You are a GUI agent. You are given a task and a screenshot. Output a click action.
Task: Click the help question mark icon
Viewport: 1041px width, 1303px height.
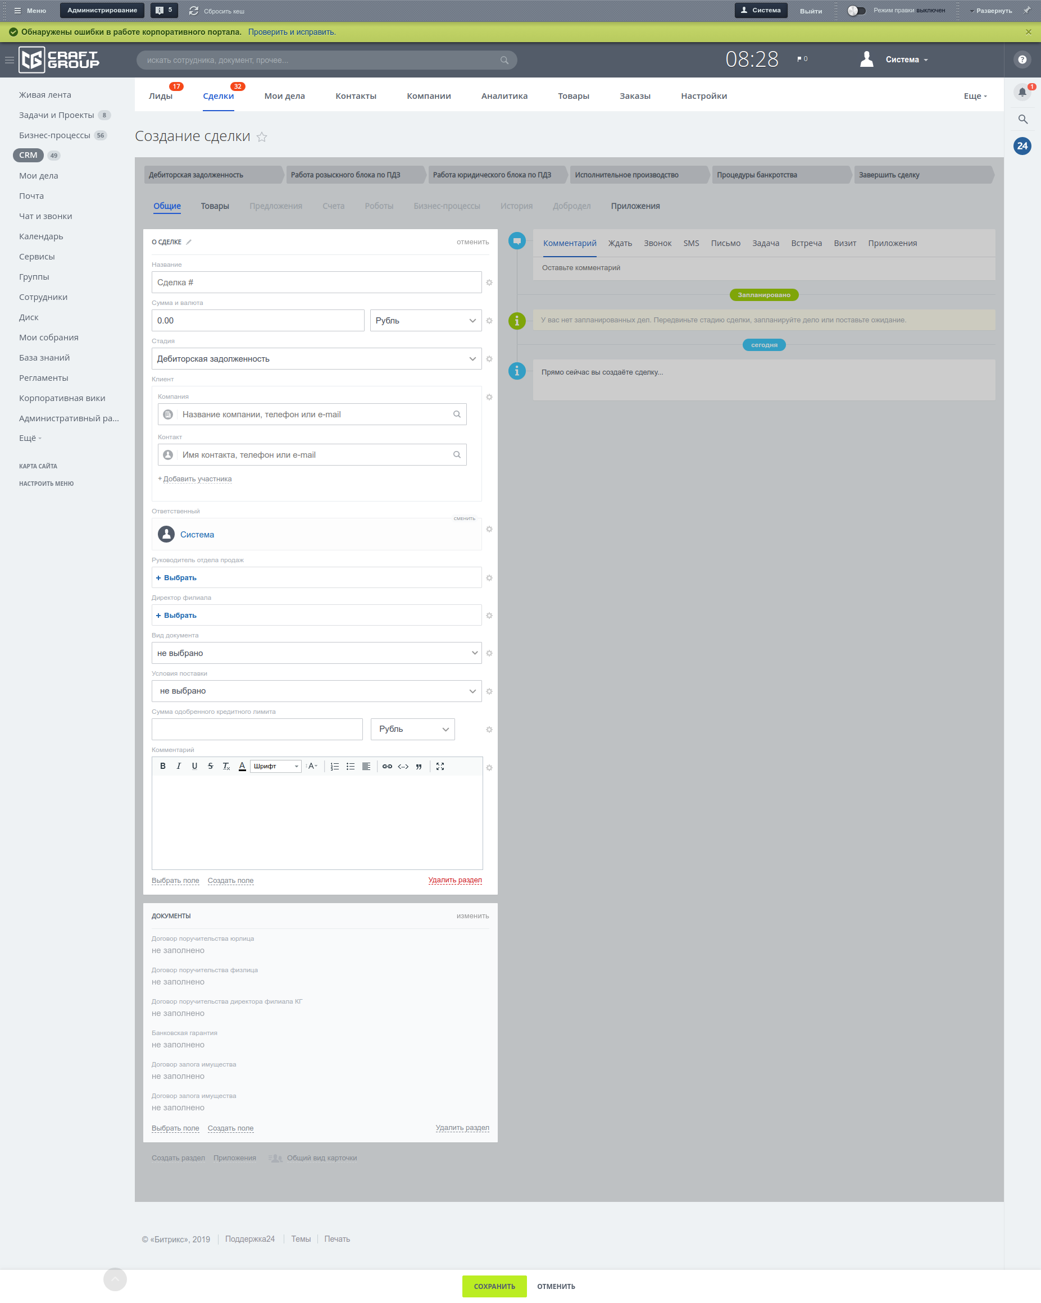click(x=1022, y=60)
